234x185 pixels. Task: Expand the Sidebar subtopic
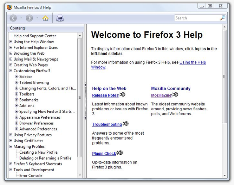click(17, 76)
